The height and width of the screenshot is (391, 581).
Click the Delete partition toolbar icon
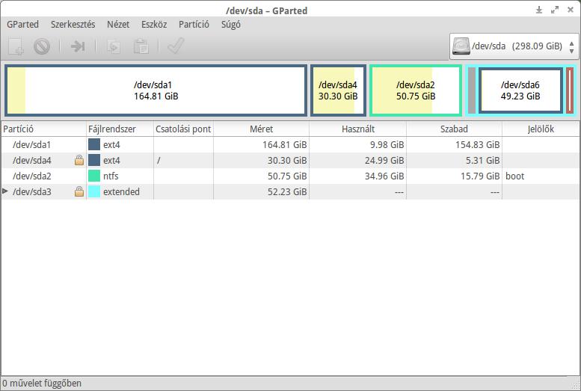coord(42,46)
